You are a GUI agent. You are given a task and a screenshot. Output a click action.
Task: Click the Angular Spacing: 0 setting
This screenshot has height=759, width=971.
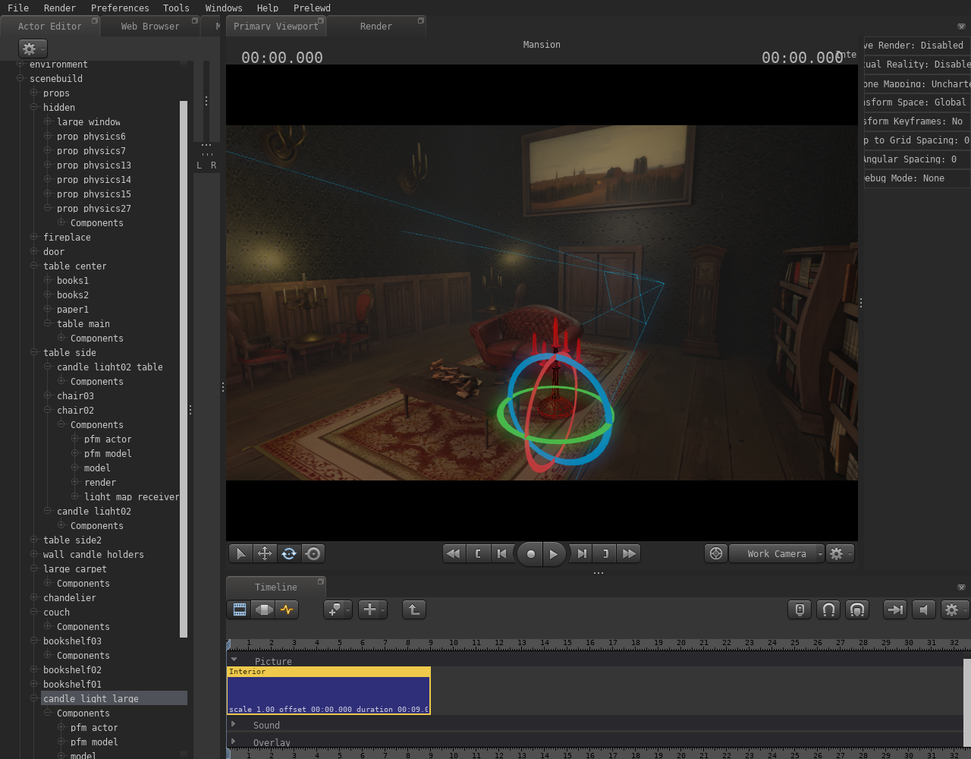point(917,159)
